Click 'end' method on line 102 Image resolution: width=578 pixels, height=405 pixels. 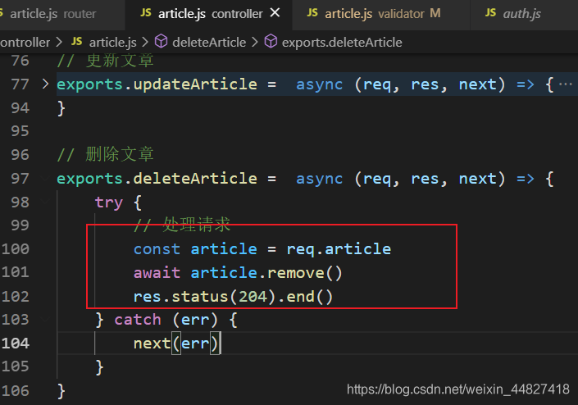pyautogui.click(x=300, y=297)
